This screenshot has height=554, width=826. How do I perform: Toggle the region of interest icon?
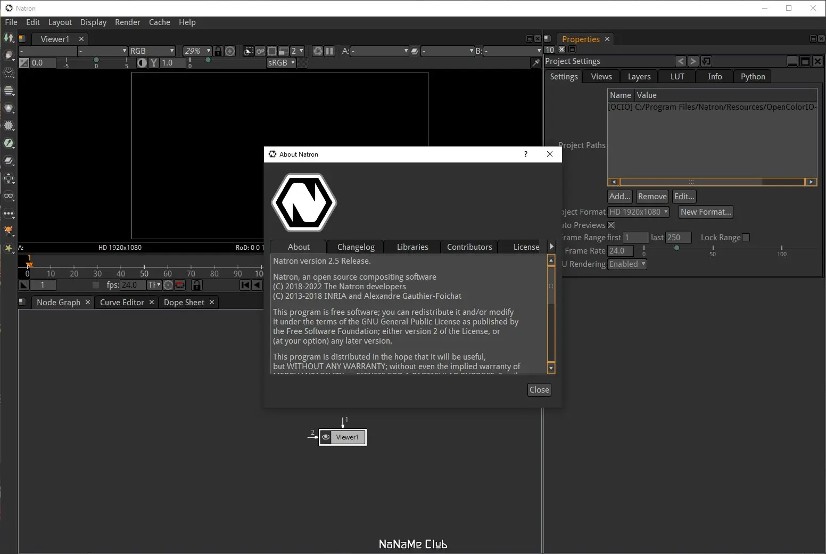pos(248,51)
